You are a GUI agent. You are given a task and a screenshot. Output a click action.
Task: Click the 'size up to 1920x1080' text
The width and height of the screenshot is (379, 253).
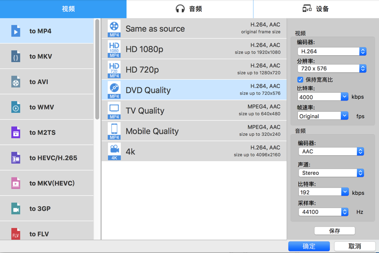coord(258,52)
